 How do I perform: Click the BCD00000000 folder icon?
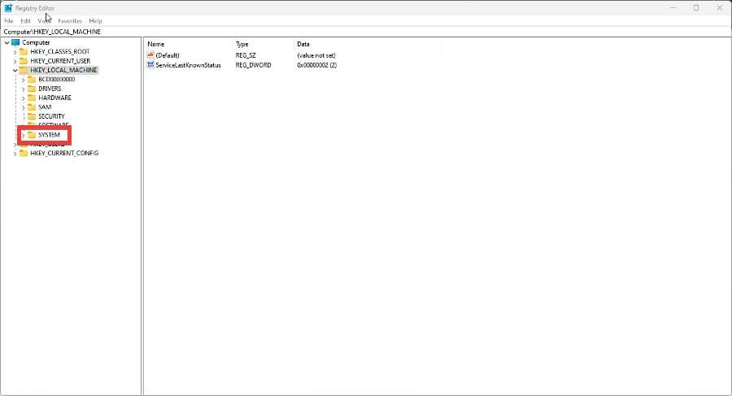[32, 80]
